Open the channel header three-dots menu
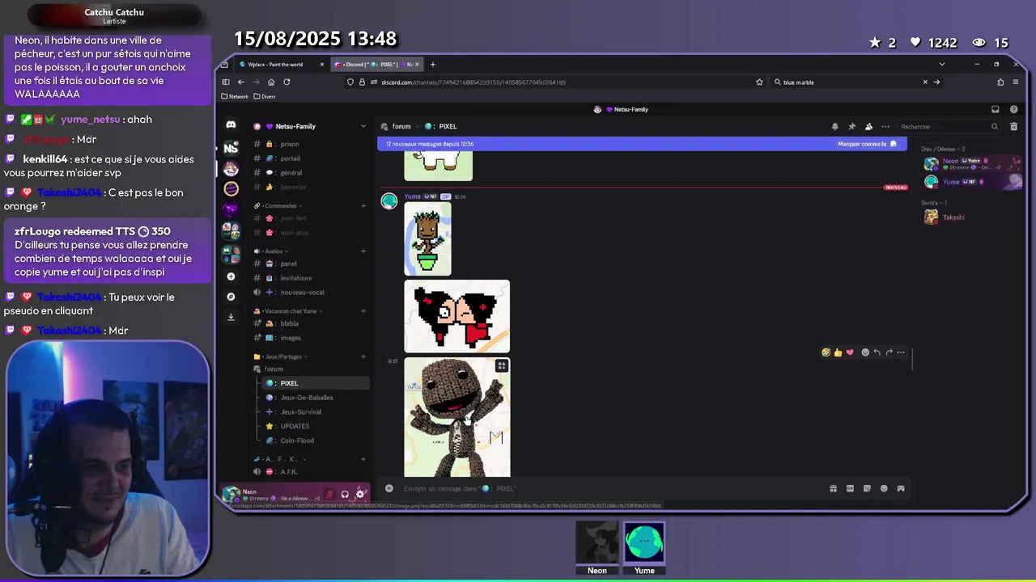 click(x=885, y=126)
